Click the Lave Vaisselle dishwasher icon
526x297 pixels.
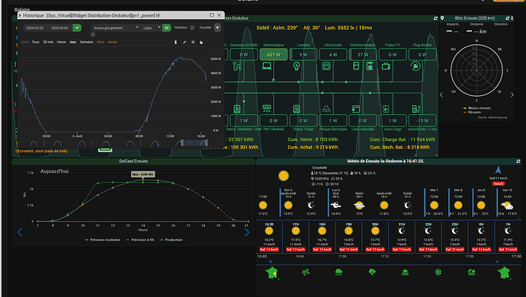coord(356,109)
